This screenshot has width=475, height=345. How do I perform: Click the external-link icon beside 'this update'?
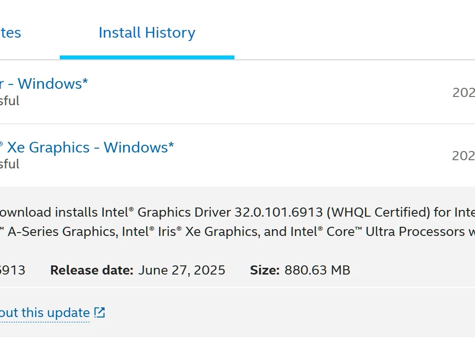(x=99, y=312)
